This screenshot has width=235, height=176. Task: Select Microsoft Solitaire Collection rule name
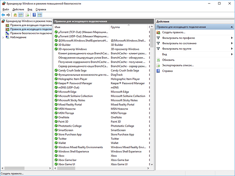point(76,96)
